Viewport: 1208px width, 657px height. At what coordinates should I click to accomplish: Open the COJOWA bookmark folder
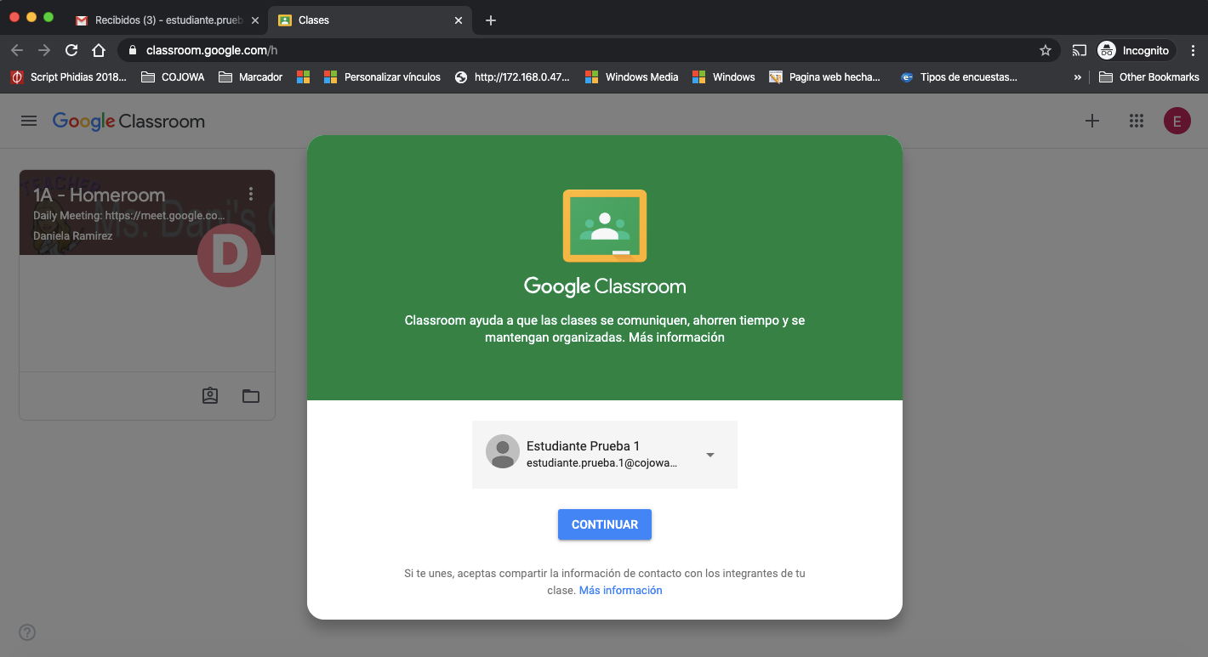click(173, 76)
